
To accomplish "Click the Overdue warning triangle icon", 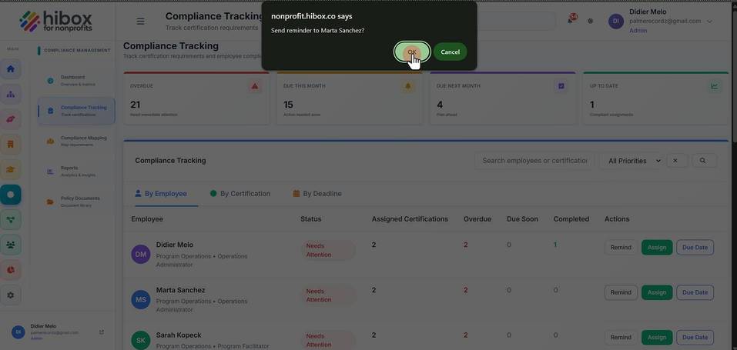I will pos(255,86).
